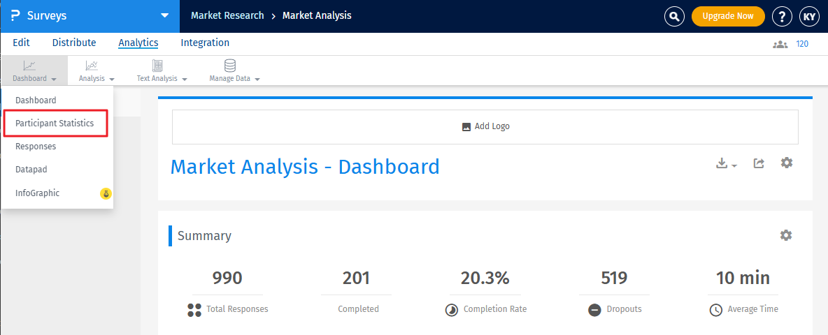Click the Average Time clock icon
This screenshot has height=335, width=828.
(x=715, y=310)
